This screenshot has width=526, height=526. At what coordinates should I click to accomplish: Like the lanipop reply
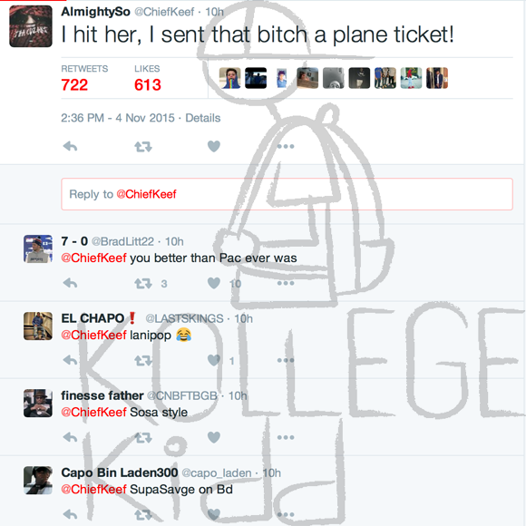pyautogui.click(x=214, y=360)
